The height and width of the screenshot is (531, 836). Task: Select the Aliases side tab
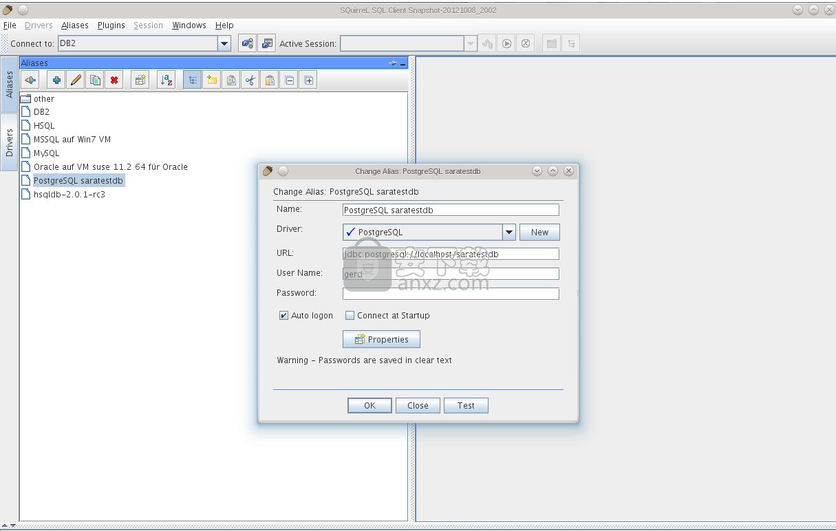(9, 84)
